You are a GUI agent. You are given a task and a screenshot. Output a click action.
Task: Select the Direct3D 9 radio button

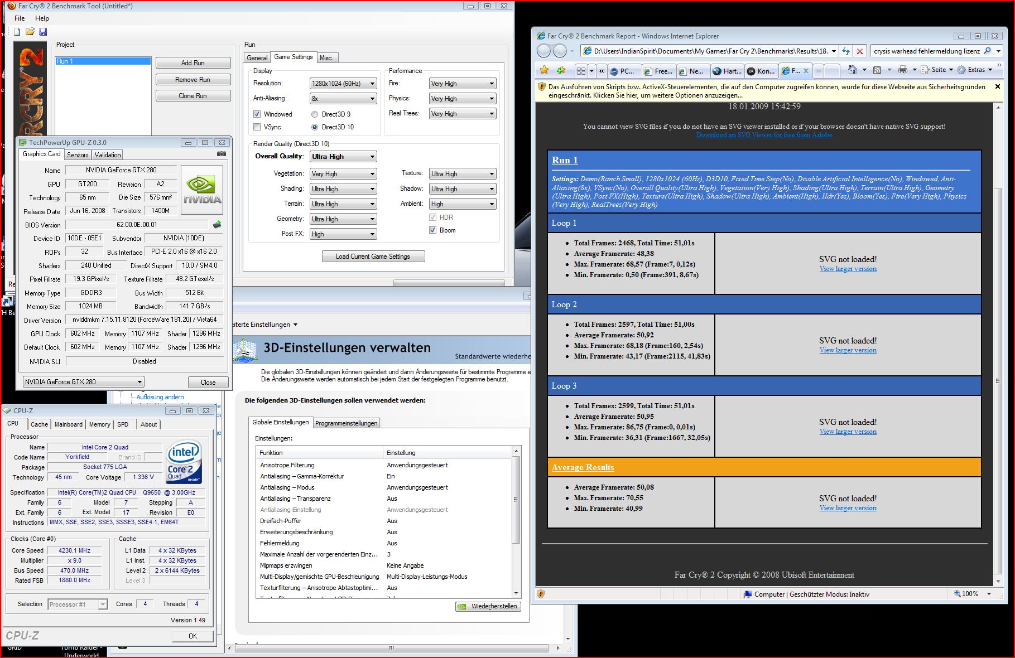pos(315,114)
